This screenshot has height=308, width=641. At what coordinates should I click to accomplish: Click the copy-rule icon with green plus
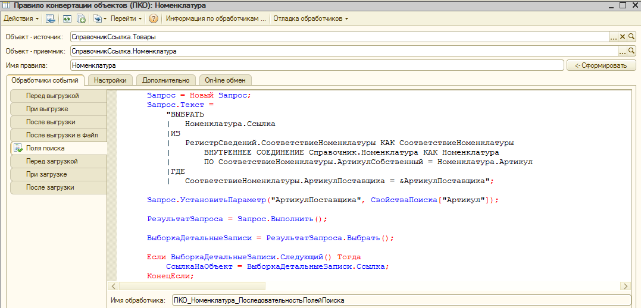[x=80, y=18]
